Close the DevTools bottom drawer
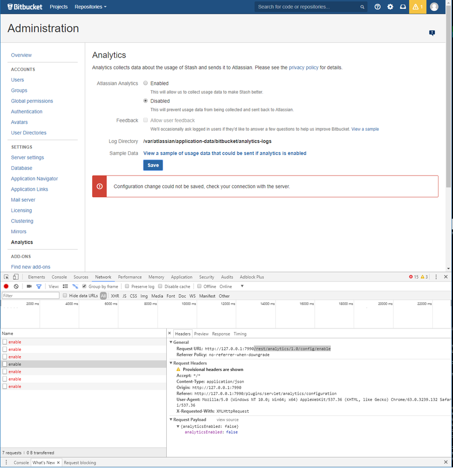The image size is (453, 468). [446, 462]
